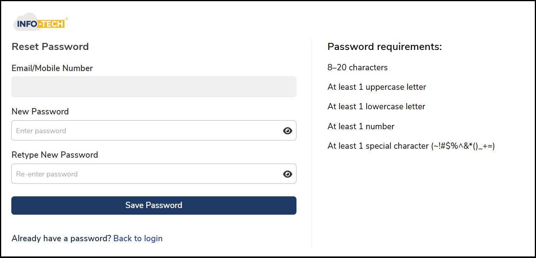Click the Retype New Password label
Image resolution: width=536 pixels, height=258 pixels.
pyautogui.click(x=55, y=155)
